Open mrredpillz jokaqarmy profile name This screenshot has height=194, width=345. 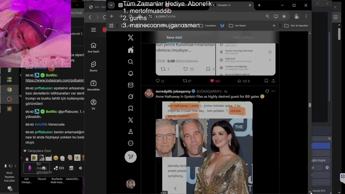(173, 91)
